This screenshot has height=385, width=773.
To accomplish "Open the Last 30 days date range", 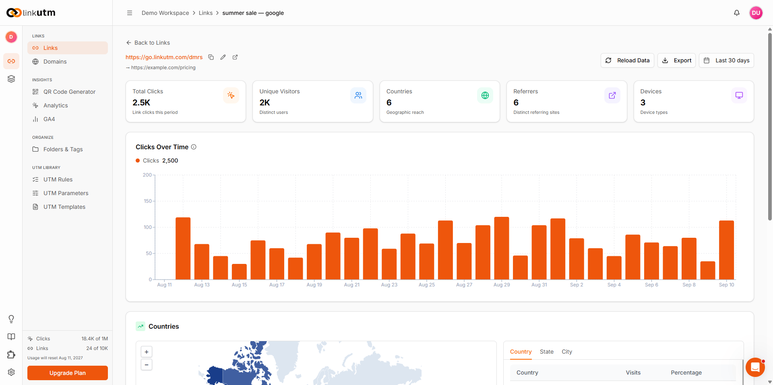I will point(726,60).
